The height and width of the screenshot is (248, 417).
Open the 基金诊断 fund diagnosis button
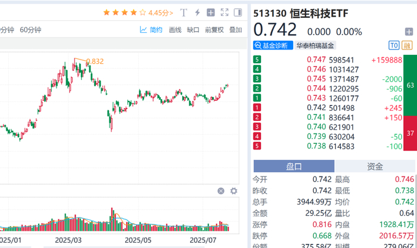pyautogui.click(x=273, y=45)
